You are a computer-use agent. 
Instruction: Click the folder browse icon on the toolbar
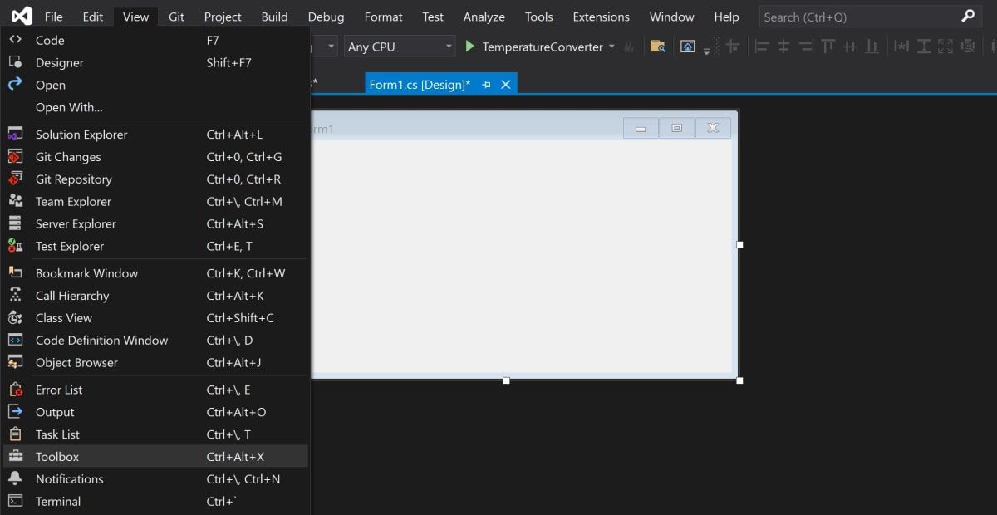pyautogui.click(x=658, y=47)
